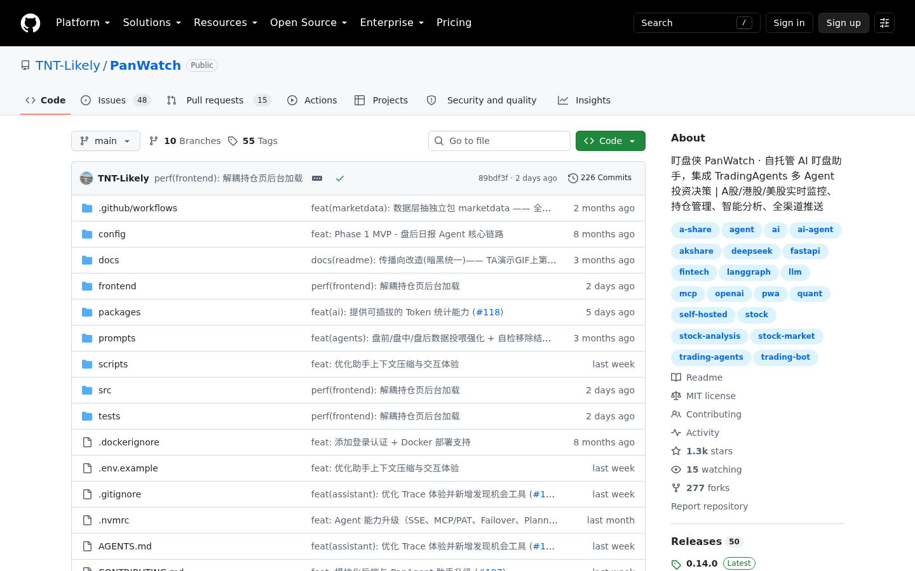Click the .gitignore file icon
Viewport: 915px width, 571px height.
(87, 494)
